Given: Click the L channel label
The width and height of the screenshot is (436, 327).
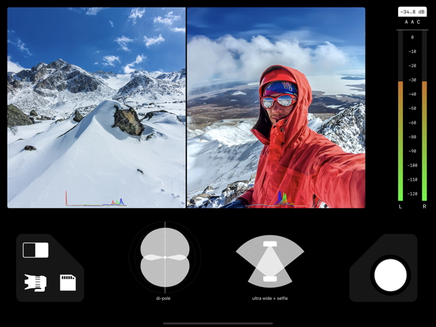Looking at the screenshot, I should click(x=401, y=206).
